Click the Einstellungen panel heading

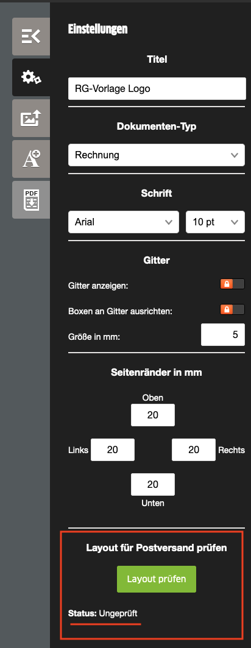(x=97, y=29)
